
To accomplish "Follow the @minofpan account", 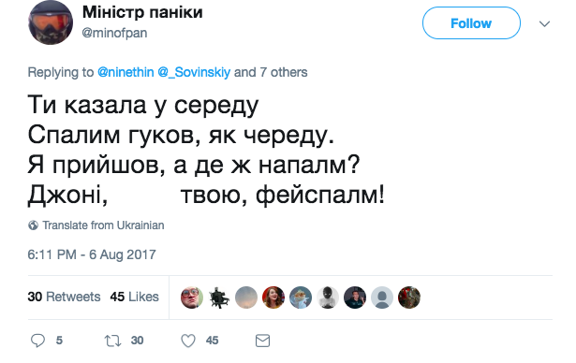I will [471, 23].
